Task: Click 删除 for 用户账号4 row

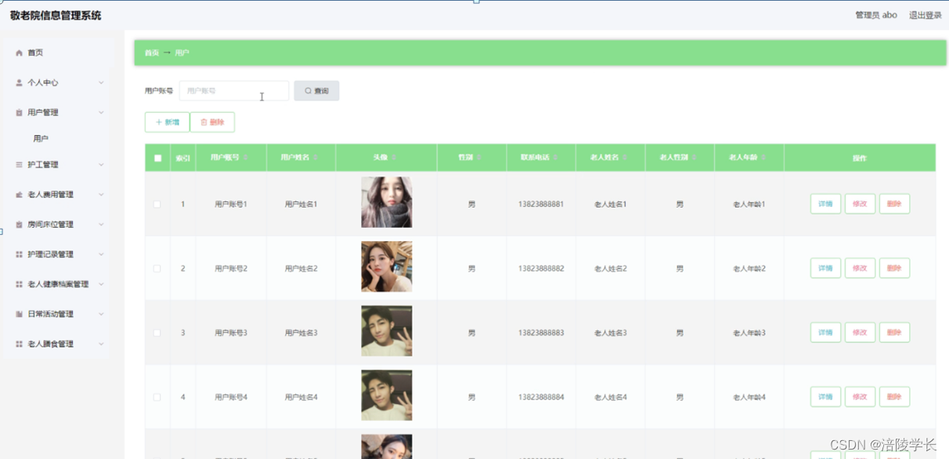Action: point(894,396)
